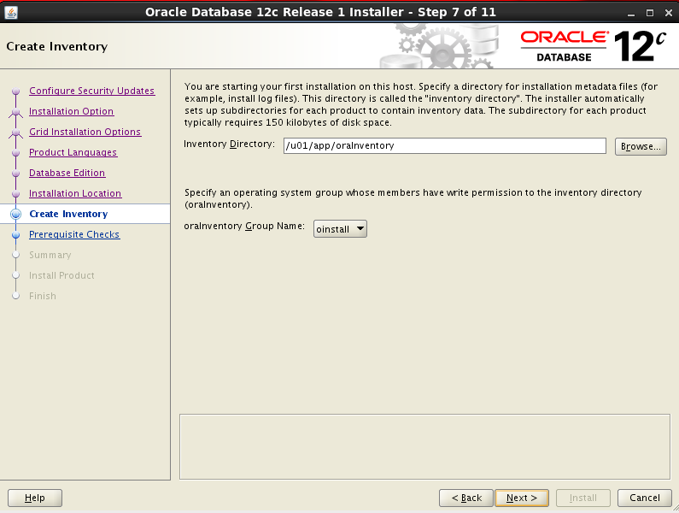Open the oraInventory Group Name dropdown
Image resolution: width=679 pixels, height=513 pixels.
coord(340,229)
